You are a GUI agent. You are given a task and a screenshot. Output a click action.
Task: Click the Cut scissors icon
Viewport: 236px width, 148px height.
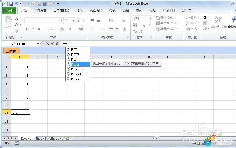pyautogui.click(x=17, y=18)
